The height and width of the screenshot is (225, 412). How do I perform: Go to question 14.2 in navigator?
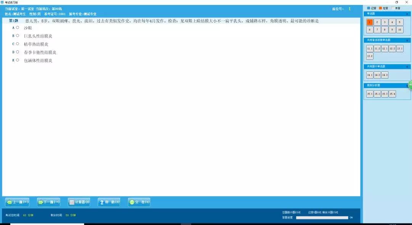point(377,75)
